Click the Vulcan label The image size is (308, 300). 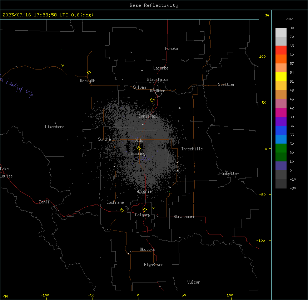click(x=194, y=282)
